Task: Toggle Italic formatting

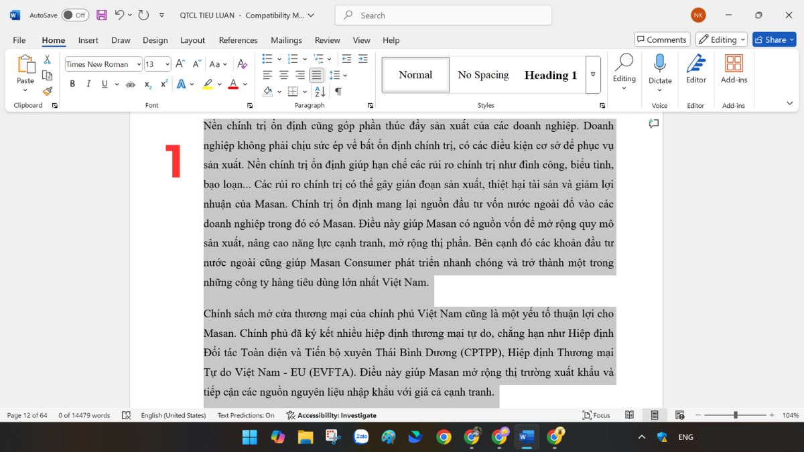Action: click(x=88, y=84)
